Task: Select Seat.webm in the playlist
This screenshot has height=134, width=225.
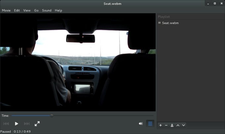Action: point(170,23)
